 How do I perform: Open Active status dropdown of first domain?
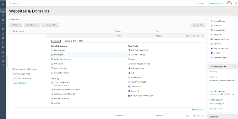pyautogui.click(x=120, y=36)
